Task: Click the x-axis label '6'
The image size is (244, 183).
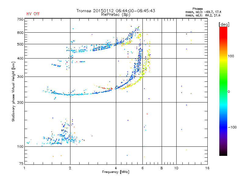Action: tap(142, 168)
